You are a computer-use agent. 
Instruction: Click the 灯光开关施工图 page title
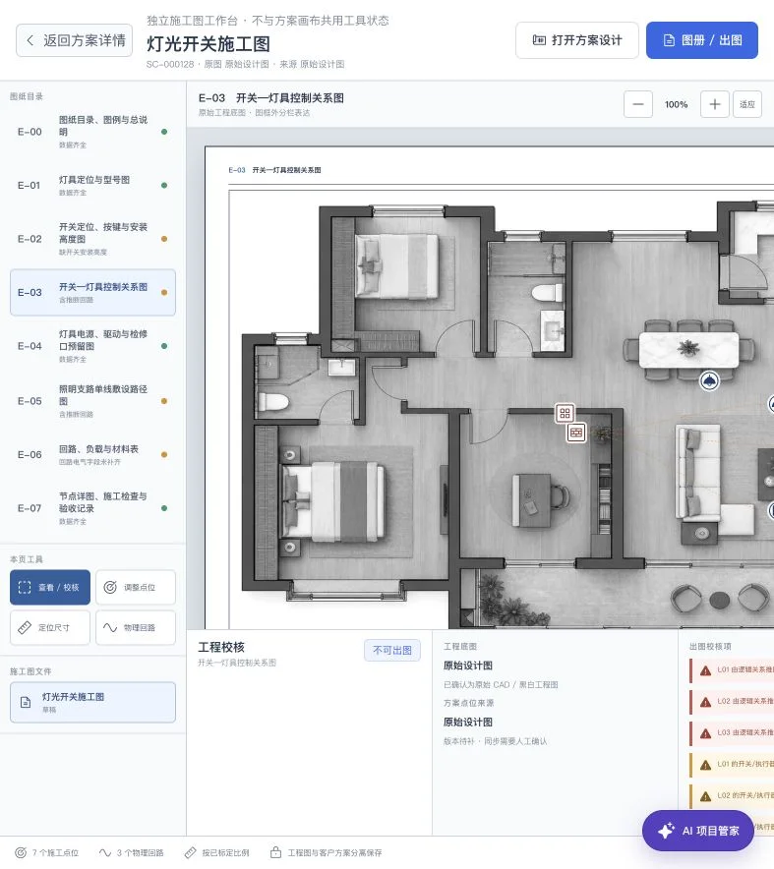coord(208,44)
